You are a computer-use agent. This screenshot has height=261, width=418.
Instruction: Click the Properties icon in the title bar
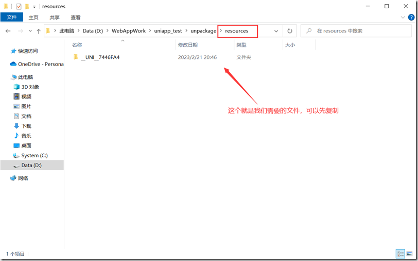tap(19, 7)
